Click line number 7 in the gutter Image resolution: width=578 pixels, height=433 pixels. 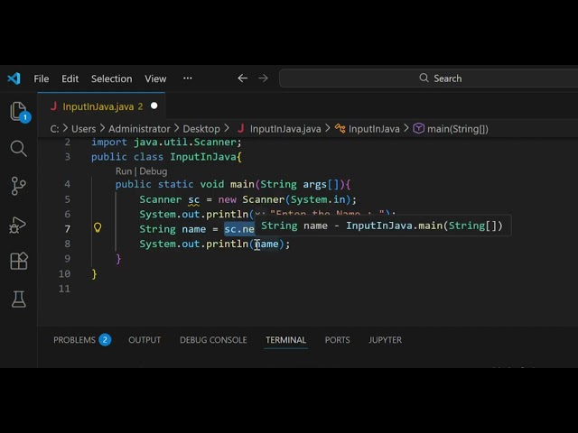pyautogui.click(x=67, y=229)
